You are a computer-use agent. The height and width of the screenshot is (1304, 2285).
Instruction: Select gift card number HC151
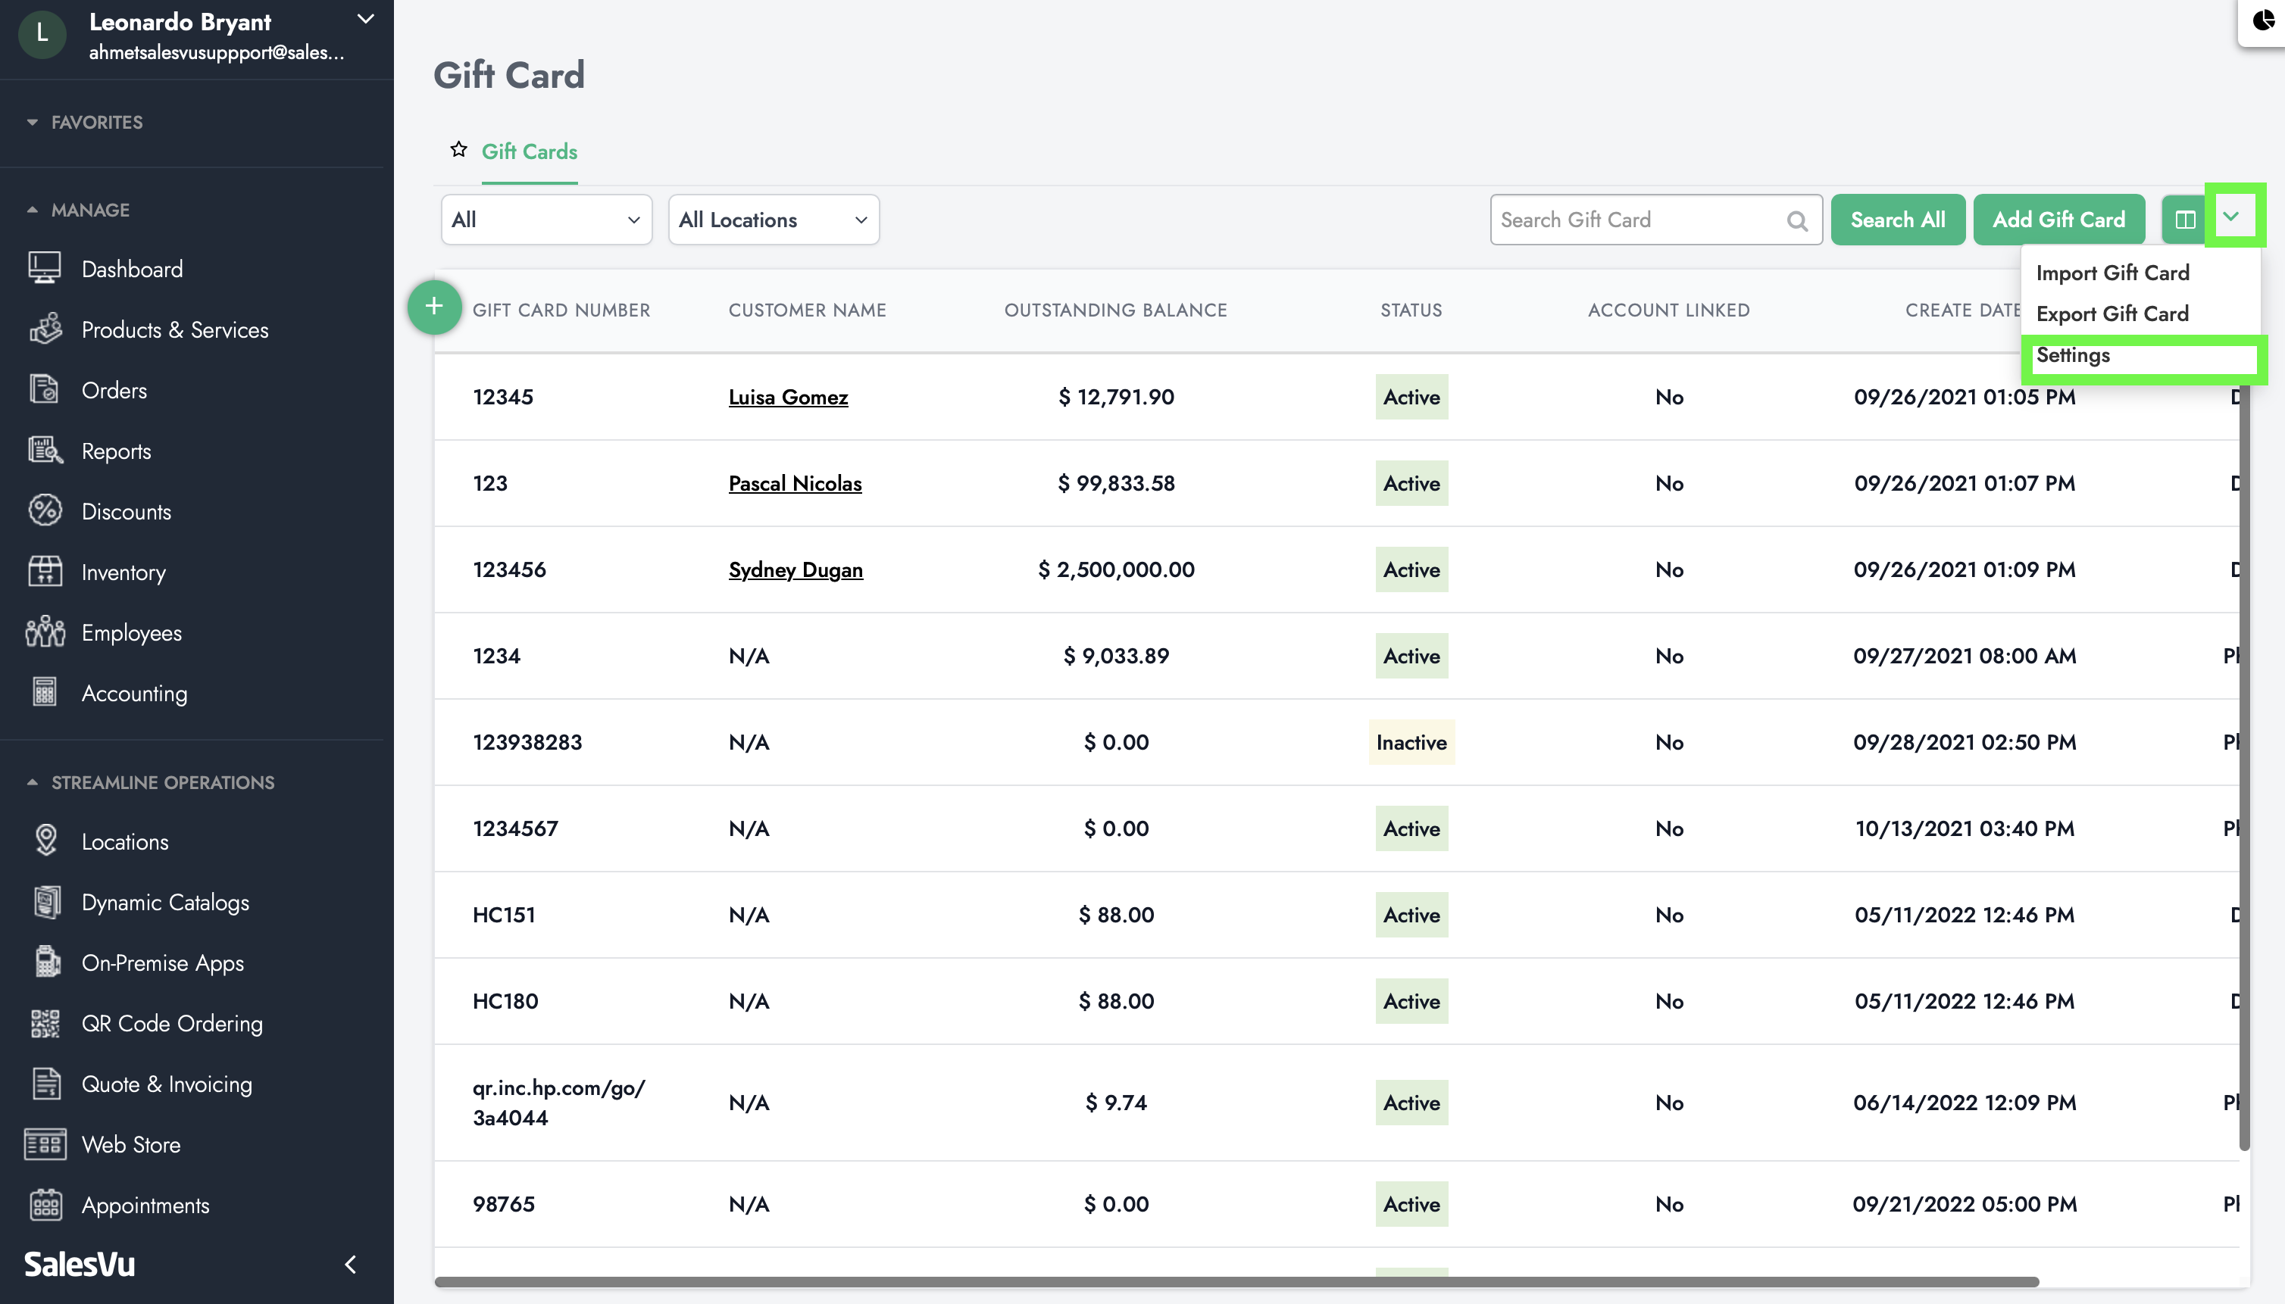click(504, 915)
